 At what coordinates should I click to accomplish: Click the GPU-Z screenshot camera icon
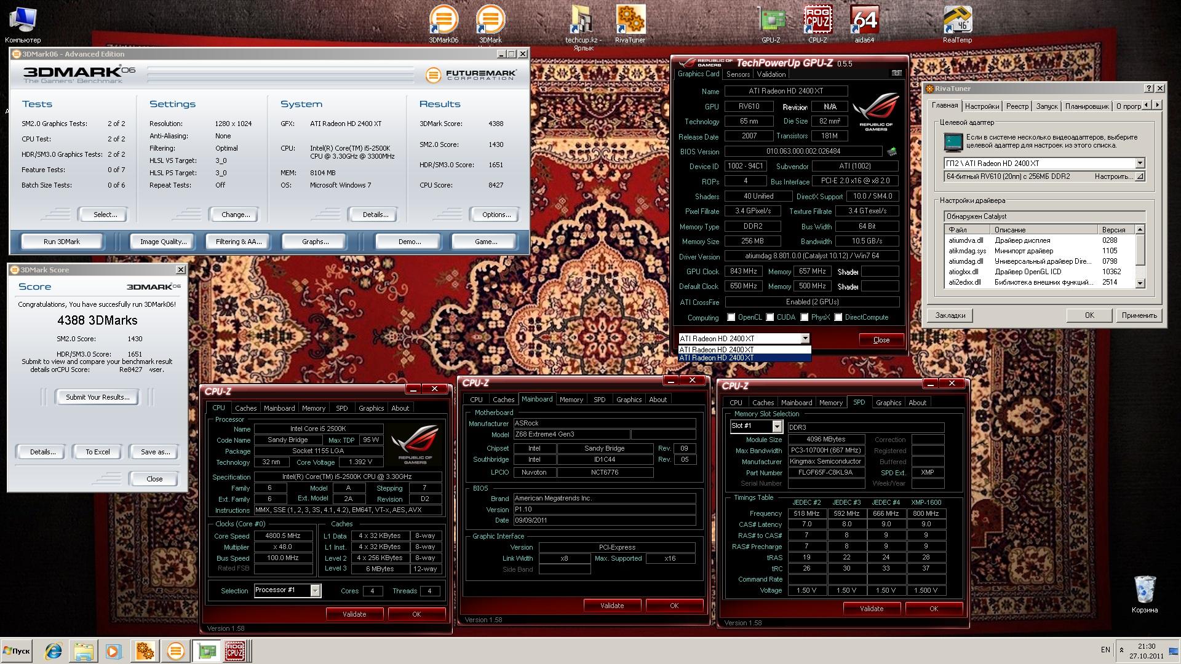click(x=897, y=73)
